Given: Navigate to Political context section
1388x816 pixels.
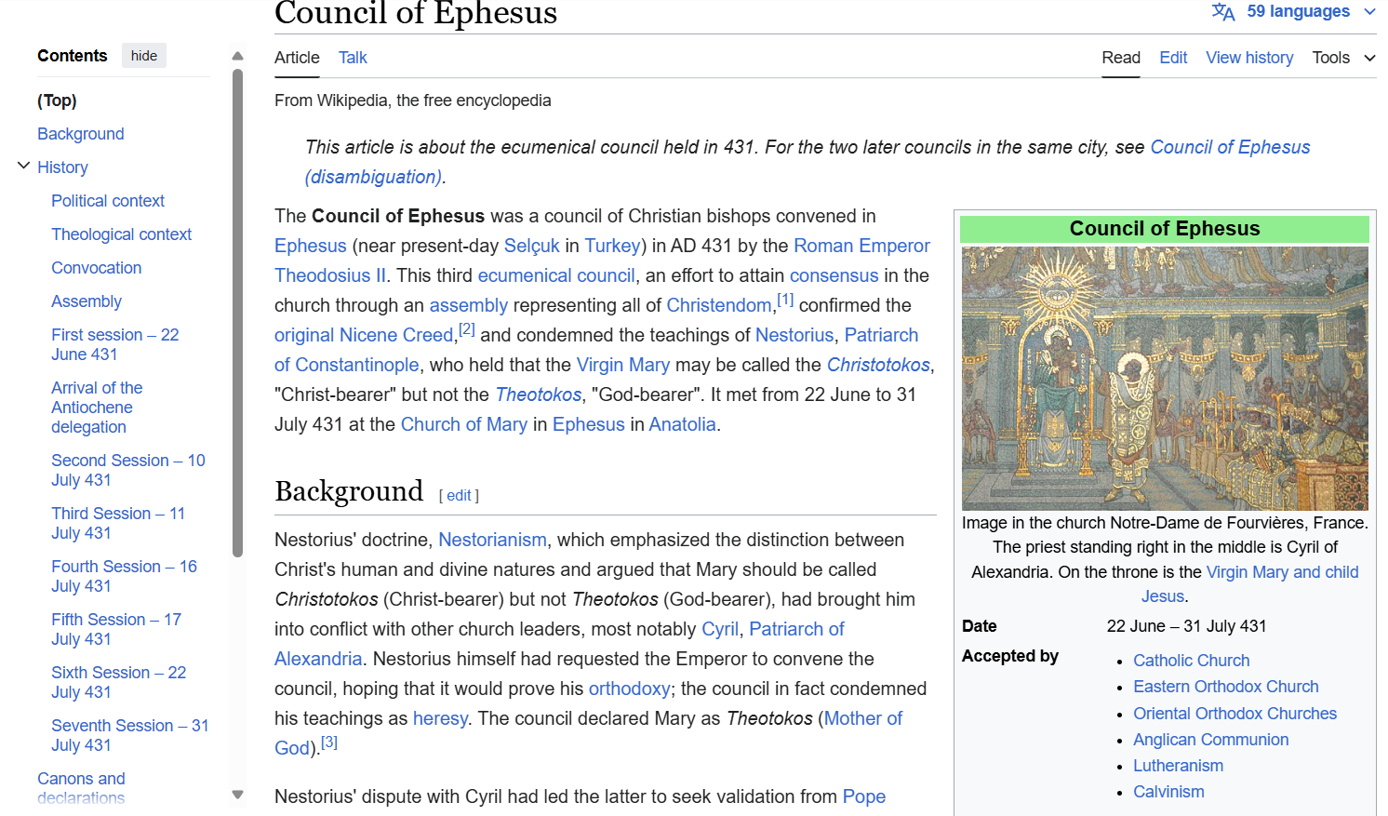Looking at the screenshot, I should point(108,201).
